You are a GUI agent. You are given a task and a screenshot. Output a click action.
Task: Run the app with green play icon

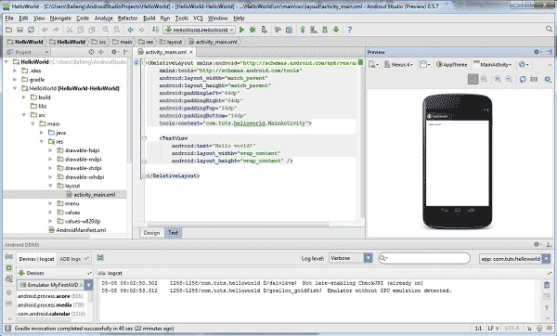point(242,30)
